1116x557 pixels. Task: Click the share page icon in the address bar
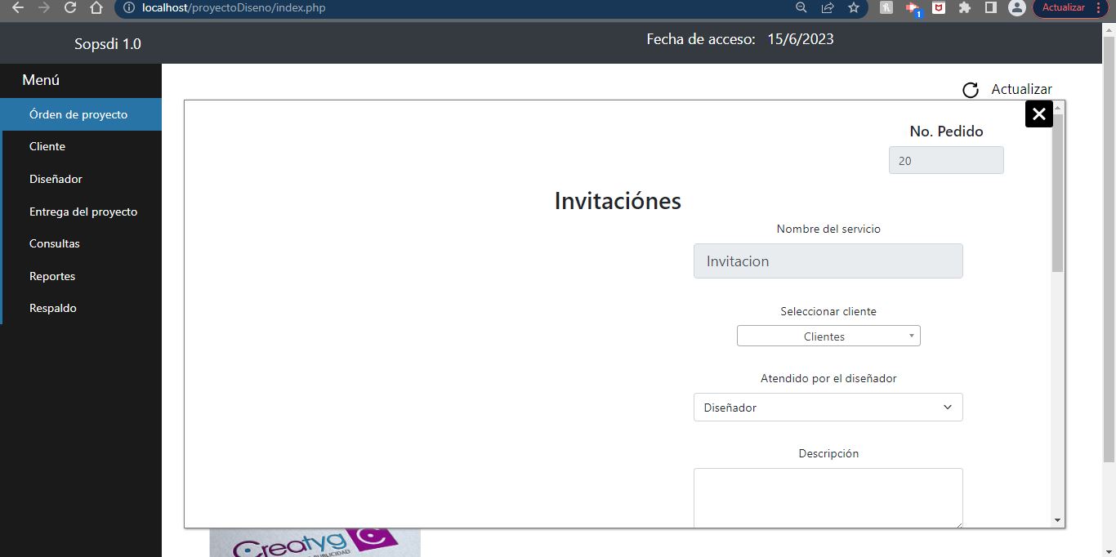click(x=828, y=8)
